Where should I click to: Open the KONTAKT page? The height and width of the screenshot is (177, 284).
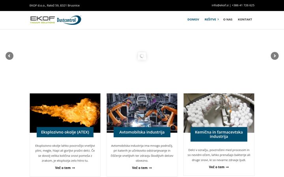click(x=245, y=19)
